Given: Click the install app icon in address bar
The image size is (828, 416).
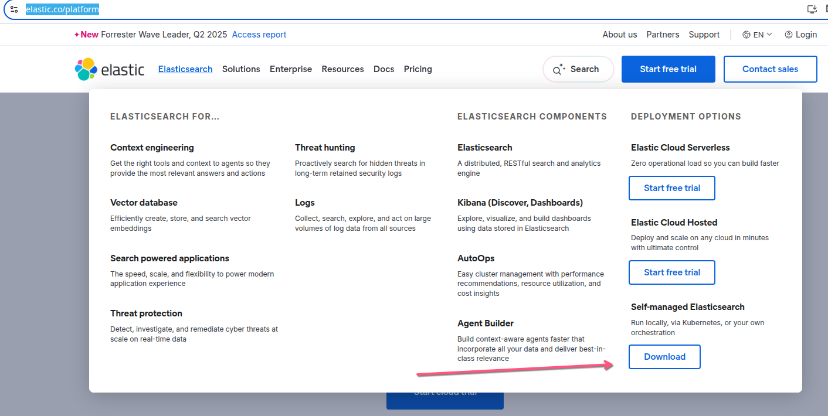Looking at the screenshot, I should [x=812, y=9].
